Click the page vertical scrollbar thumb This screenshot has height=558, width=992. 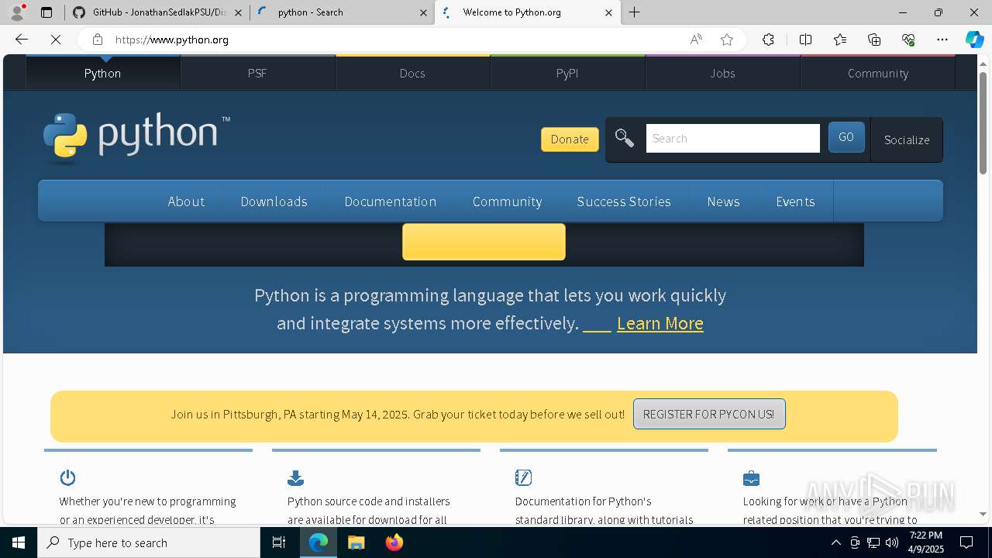pos(983,122)
